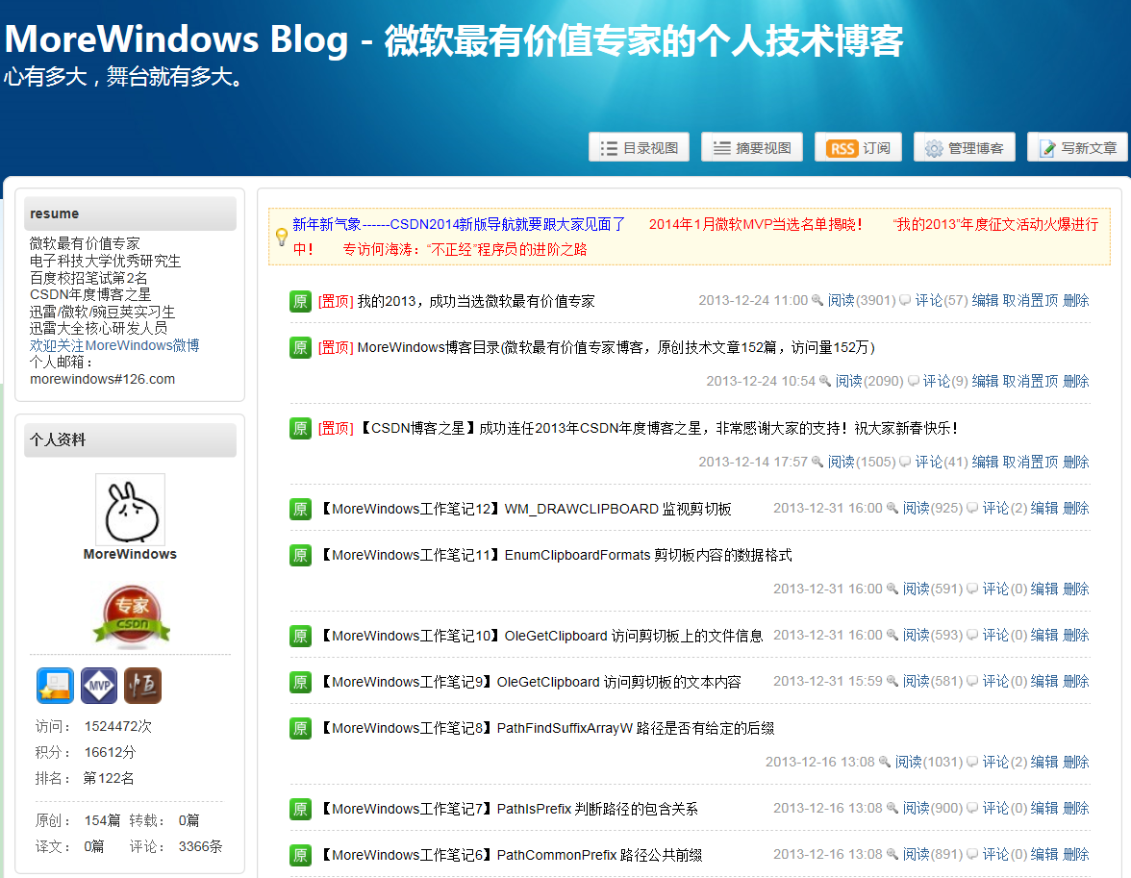Screen dimensions: 1131x878
Task: Click 阅读(3901) on 我的2013 post
Action: (862, 300)
